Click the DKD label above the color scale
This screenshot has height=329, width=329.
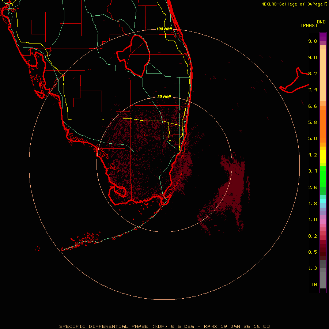321,22
